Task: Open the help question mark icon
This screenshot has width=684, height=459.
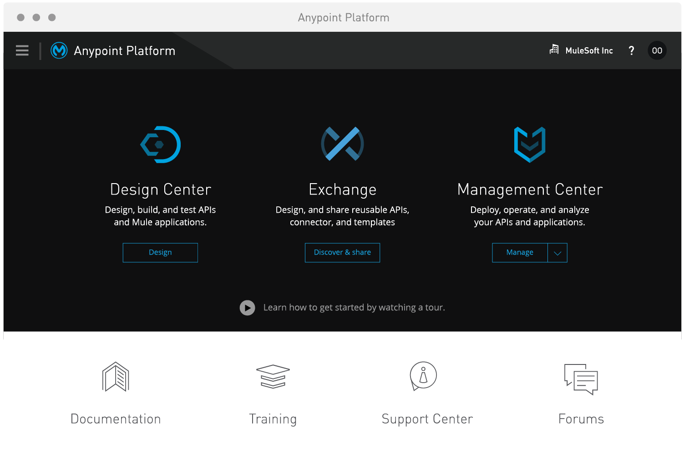Action: coord(632,50)
